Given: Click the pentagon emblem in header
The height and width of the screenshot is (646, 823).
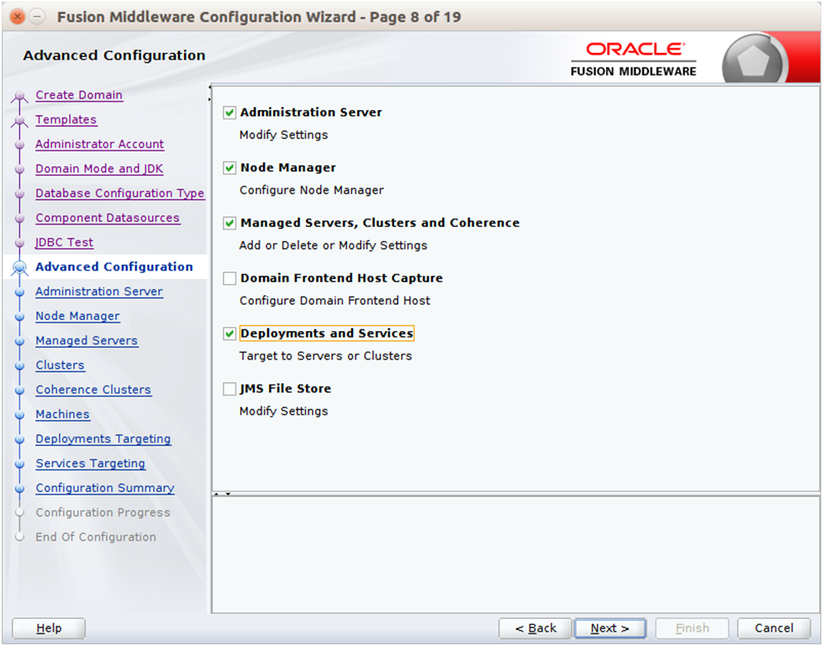Looking at the screenshot, I should [x=753, y=60].
